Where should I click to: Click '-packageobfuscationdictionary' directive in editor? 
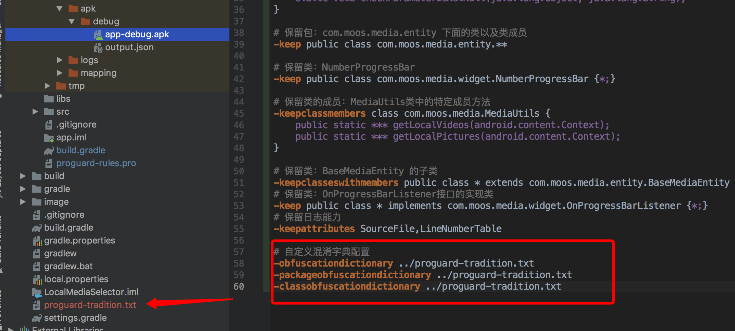[352, 275]
